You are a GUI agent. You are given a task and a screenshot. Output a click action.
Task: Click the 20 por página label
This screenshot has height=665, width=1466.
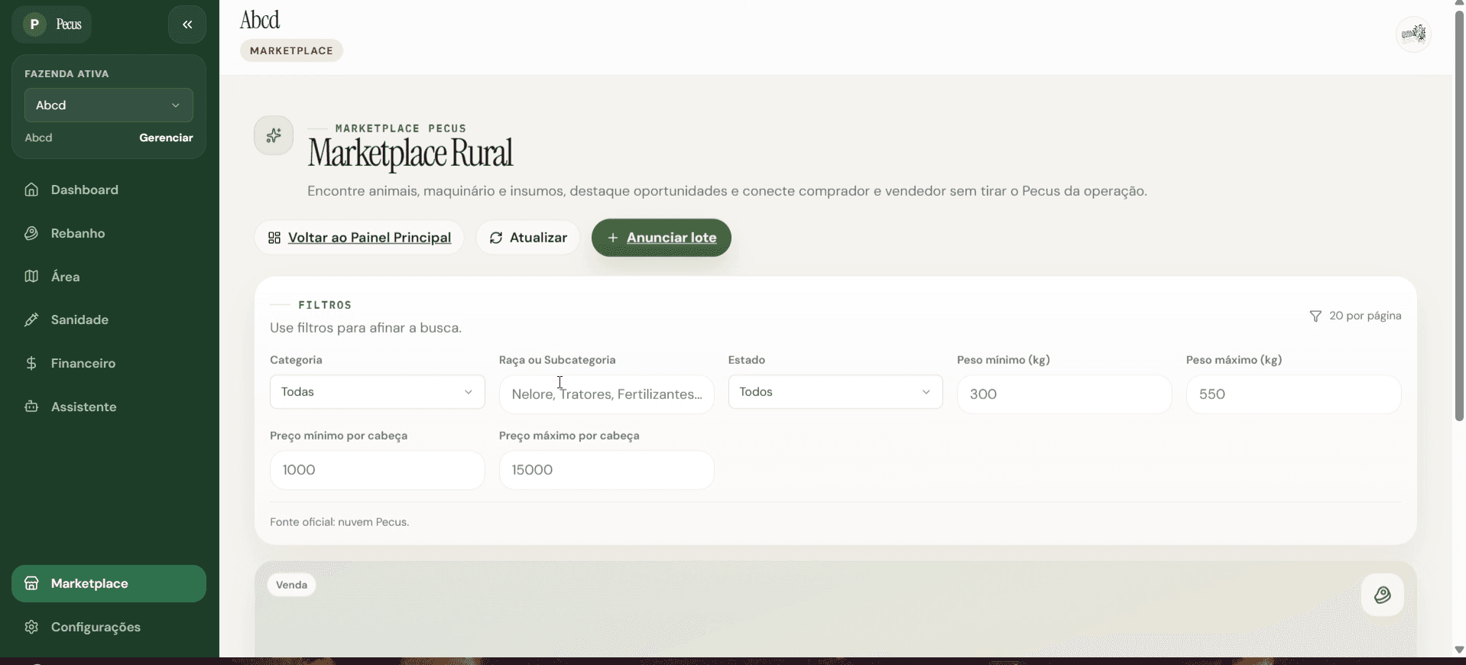coord(1365,316)
